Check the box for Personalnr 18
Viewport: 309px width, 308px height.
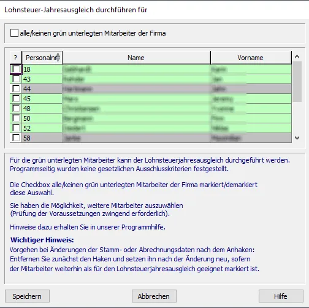pyautogui.click(x=16, y=69)
